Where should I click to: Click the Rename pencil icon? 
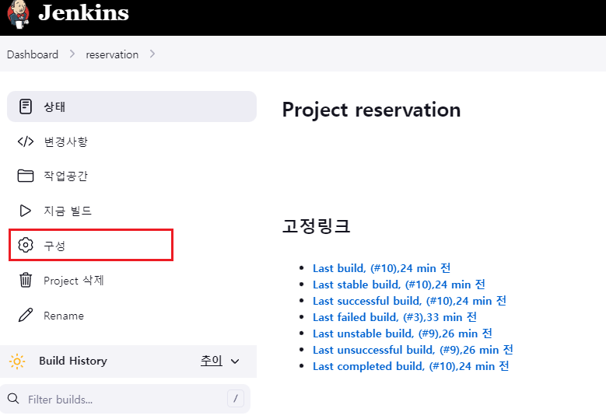coord(26,315)
